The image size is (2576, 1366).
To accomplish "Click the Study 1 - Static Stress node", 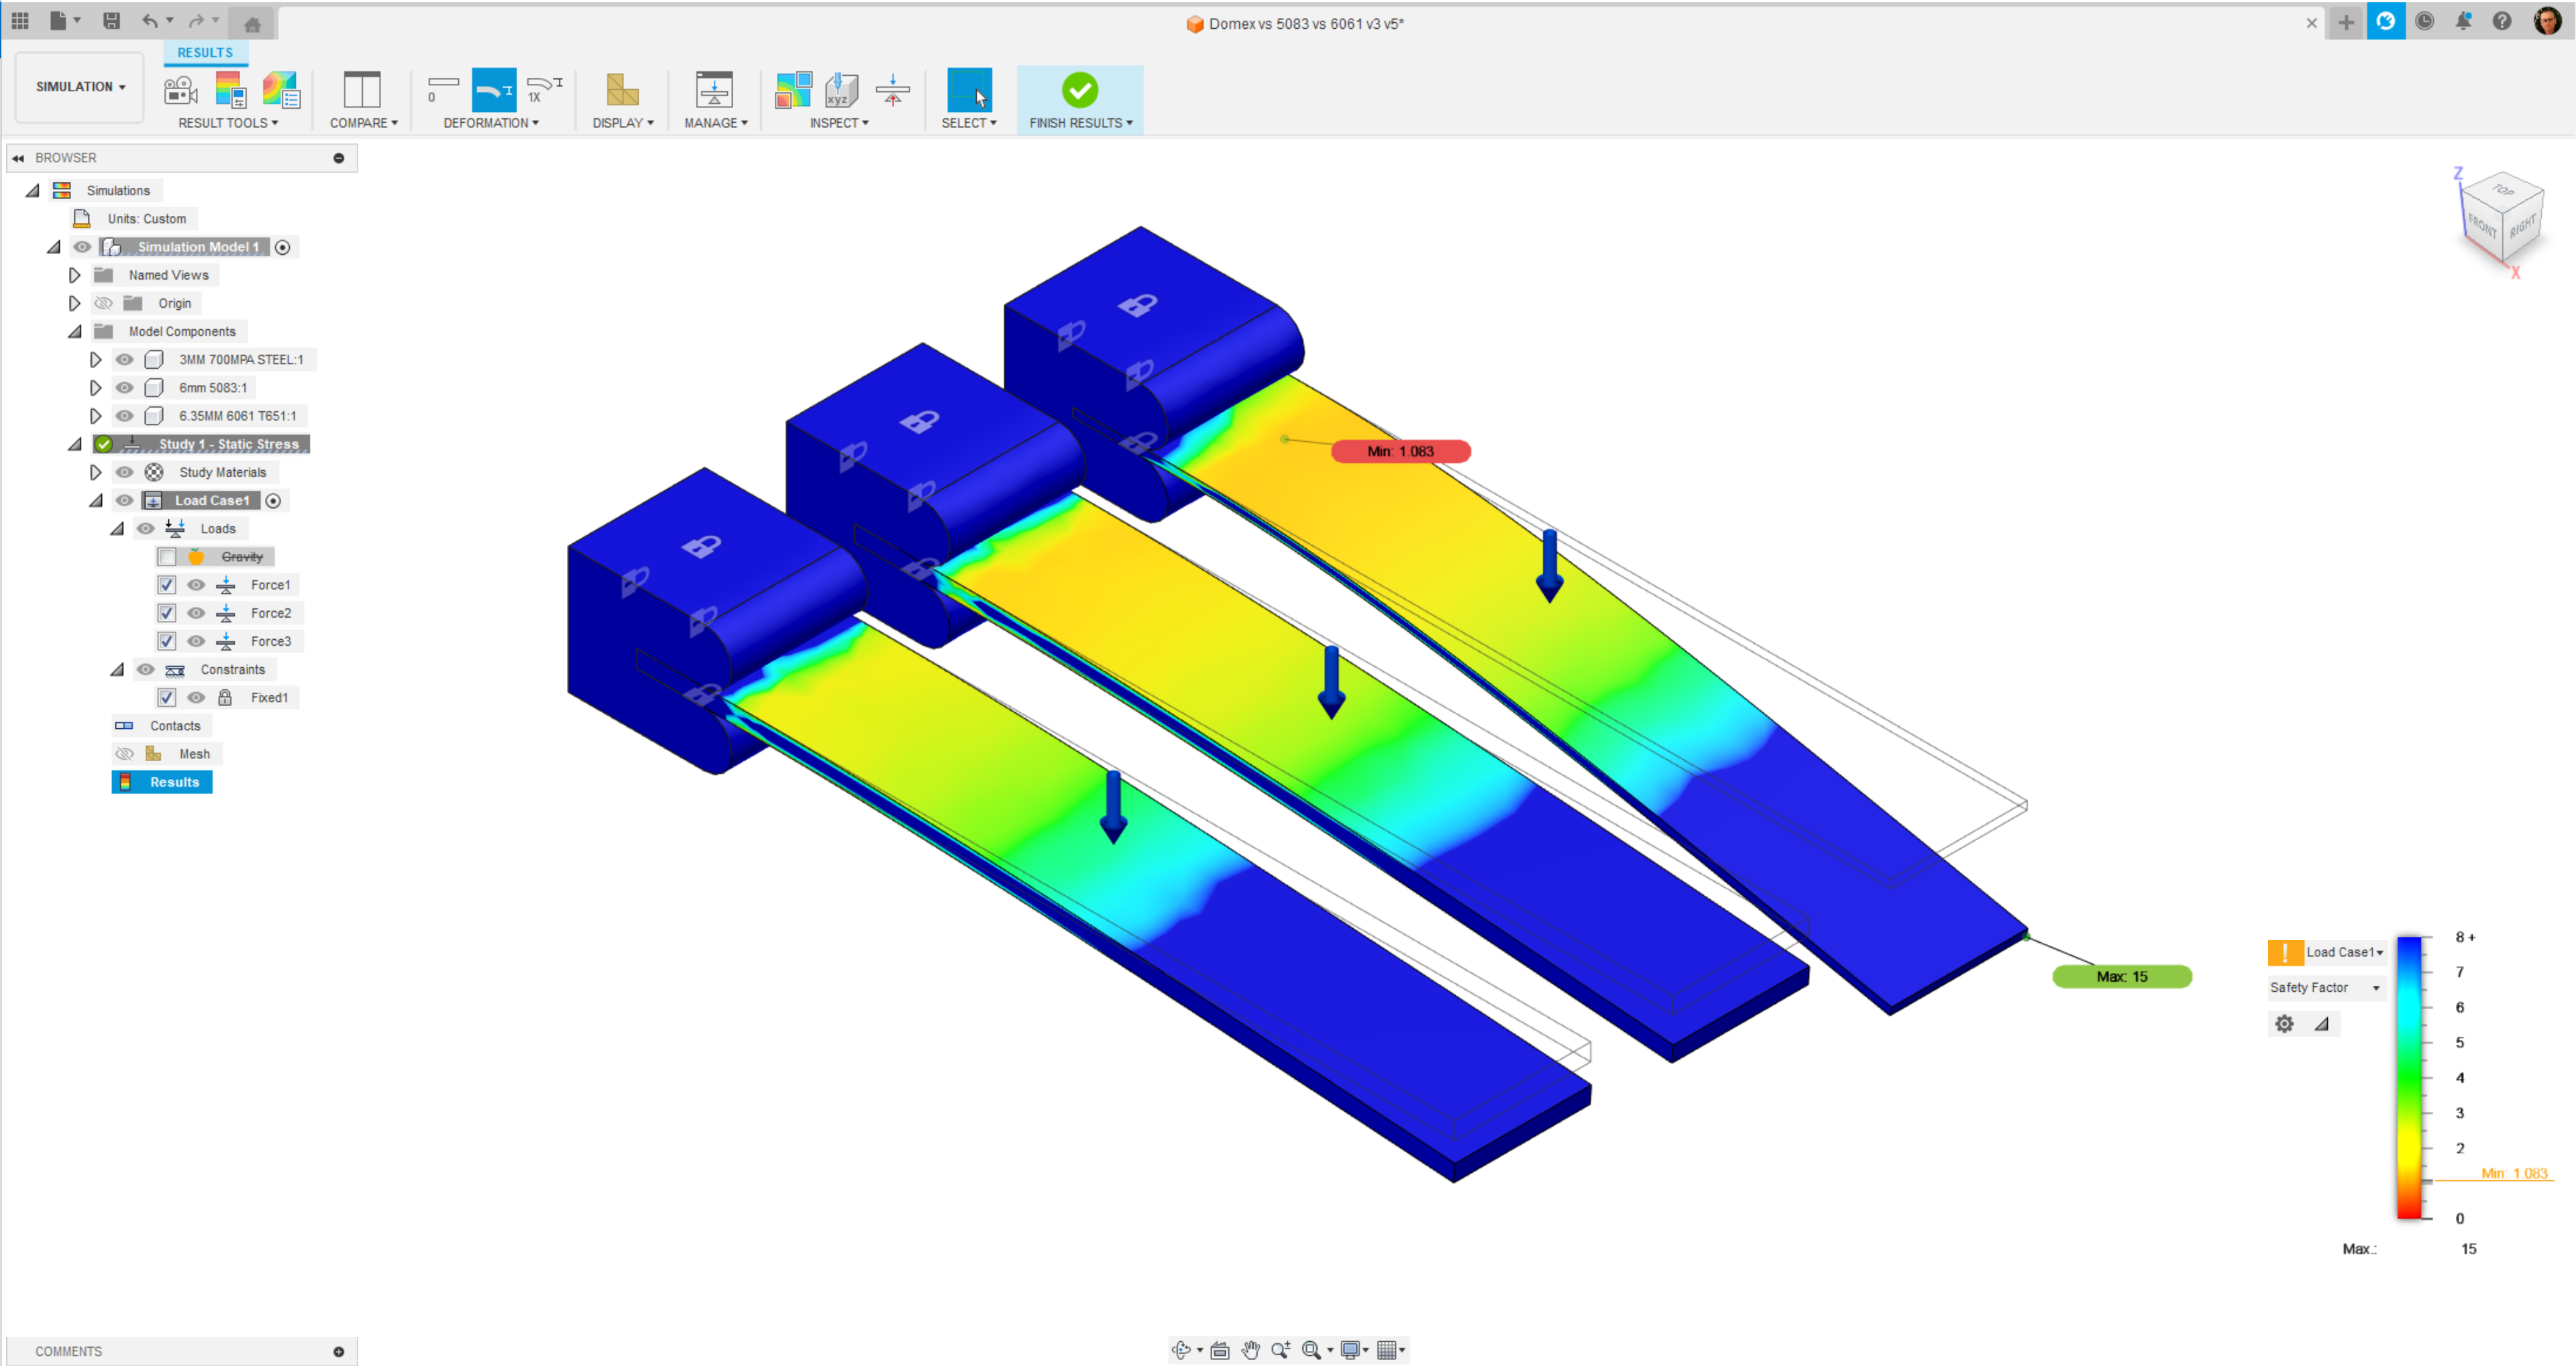I will 228,444.
